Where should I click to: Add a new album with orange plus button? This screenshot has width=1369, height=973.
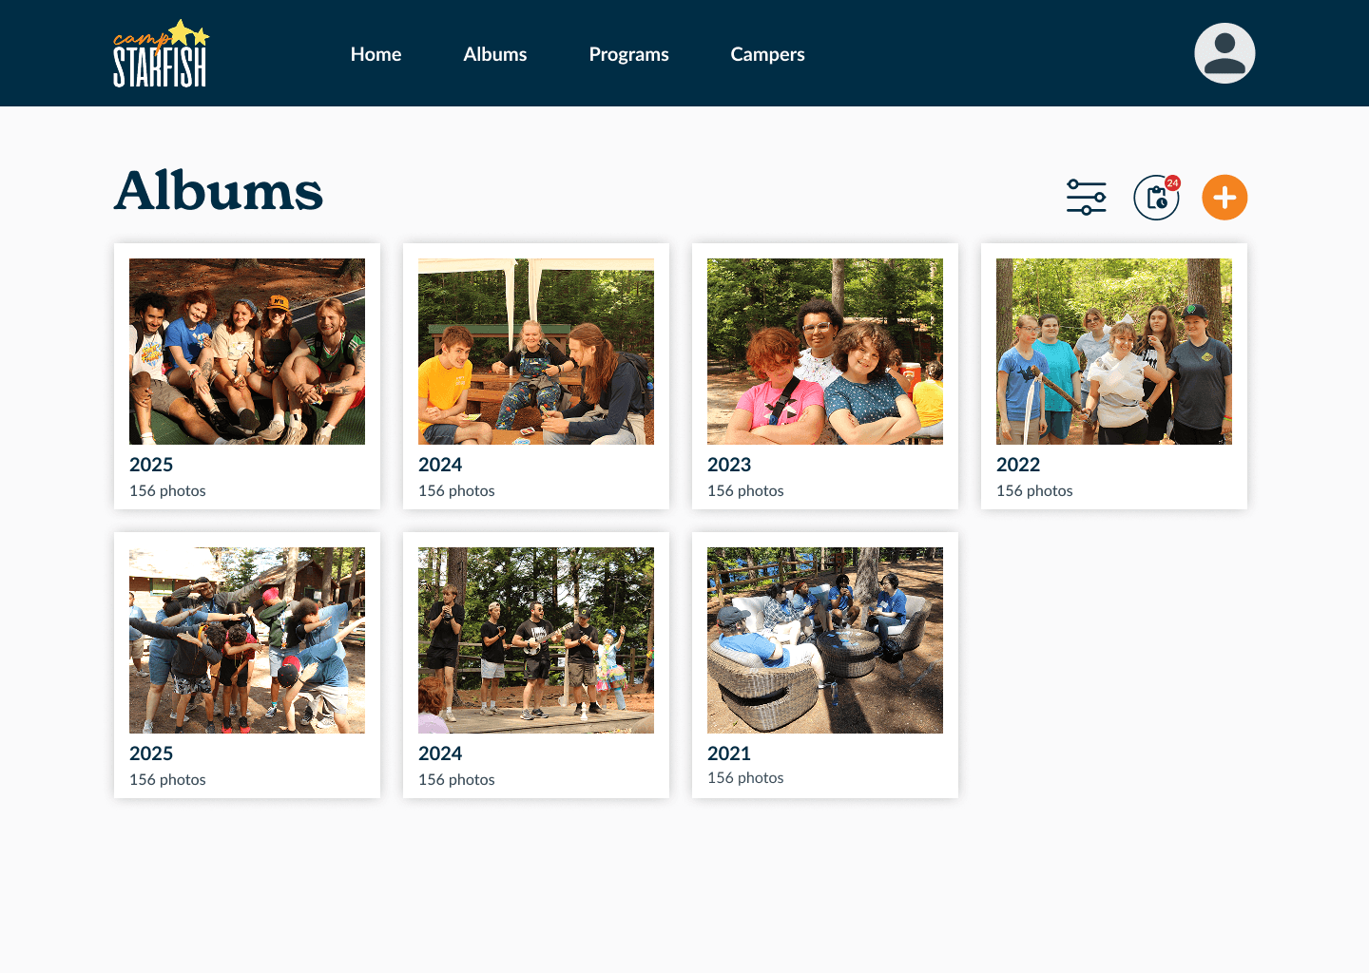[1224, 198]
